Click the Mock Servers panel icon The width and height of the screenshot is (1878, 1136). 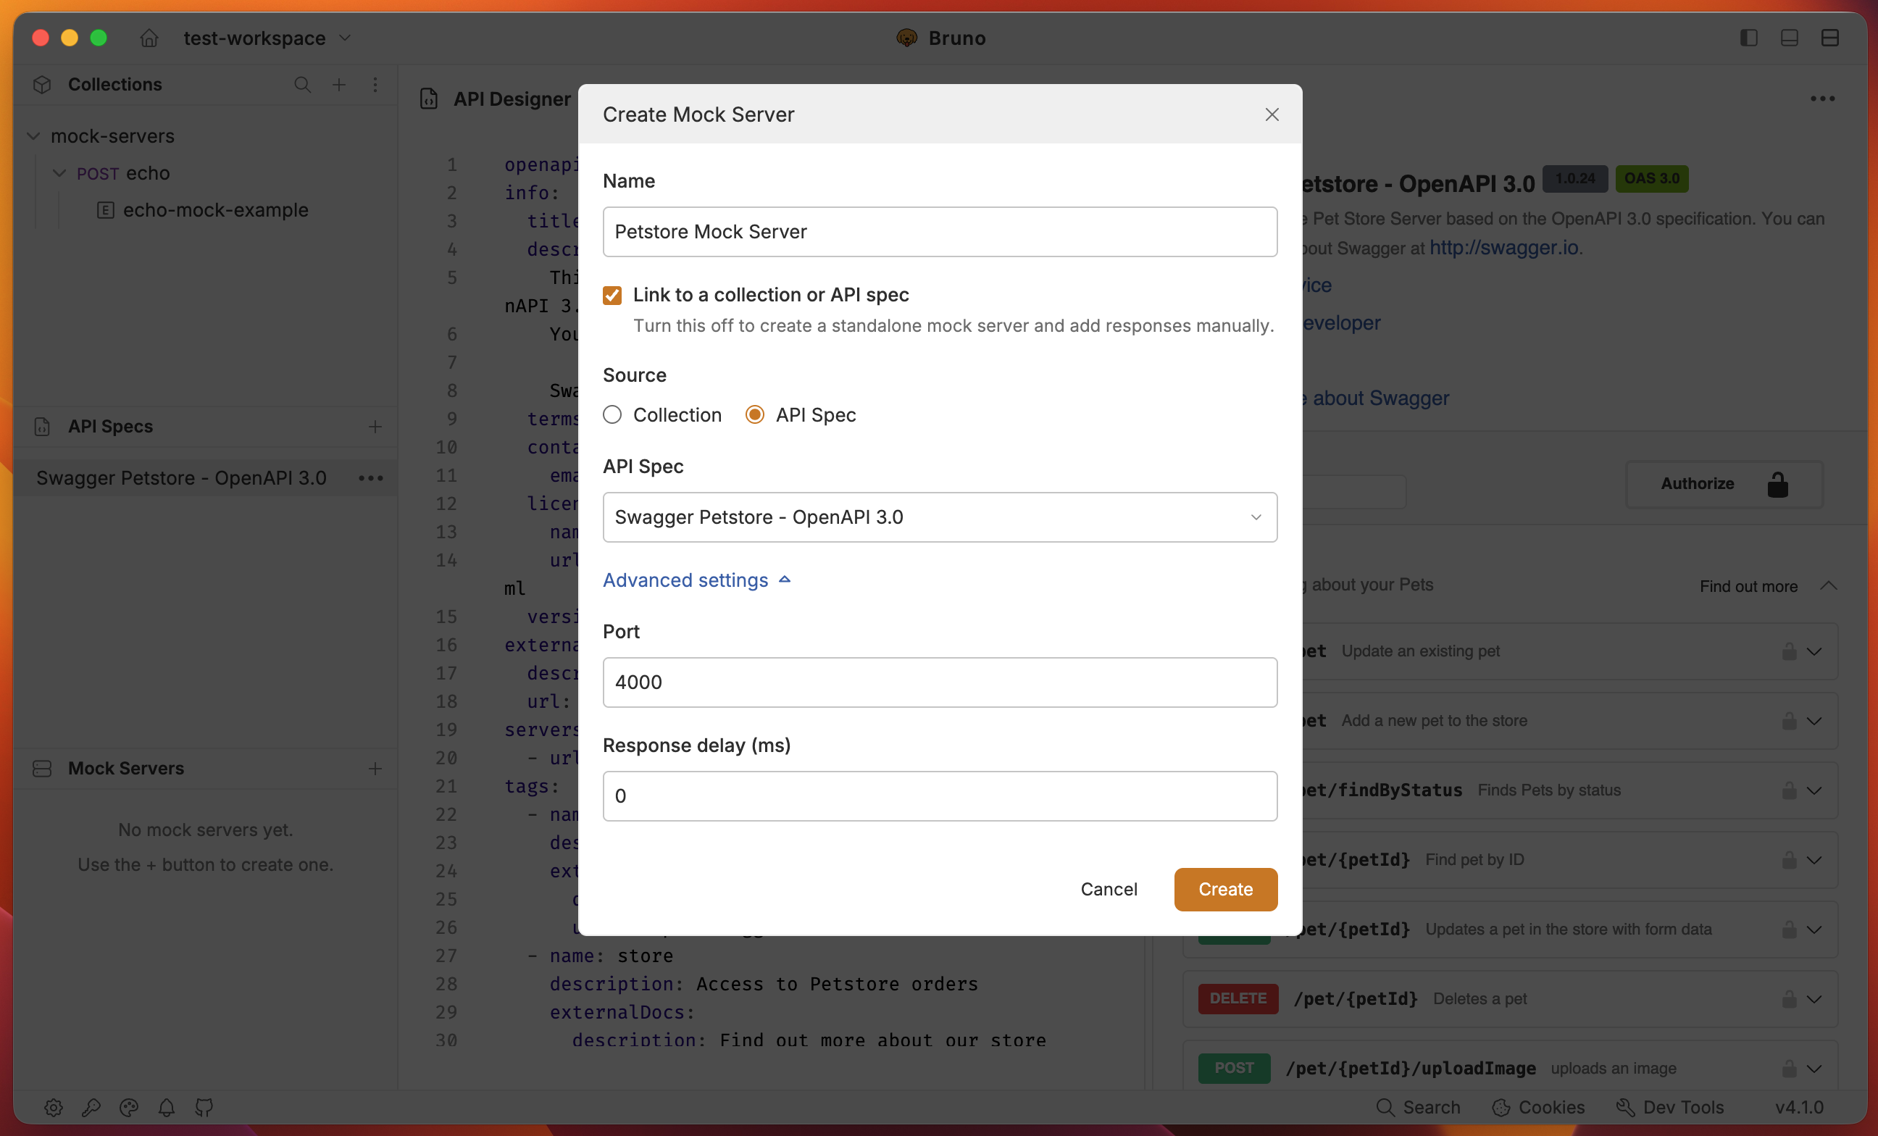click(x=43, y=768)
